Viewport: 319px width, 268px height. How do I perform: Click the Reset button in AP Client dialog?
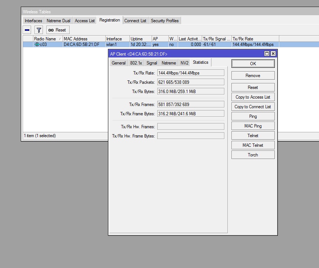coord(253,87)
